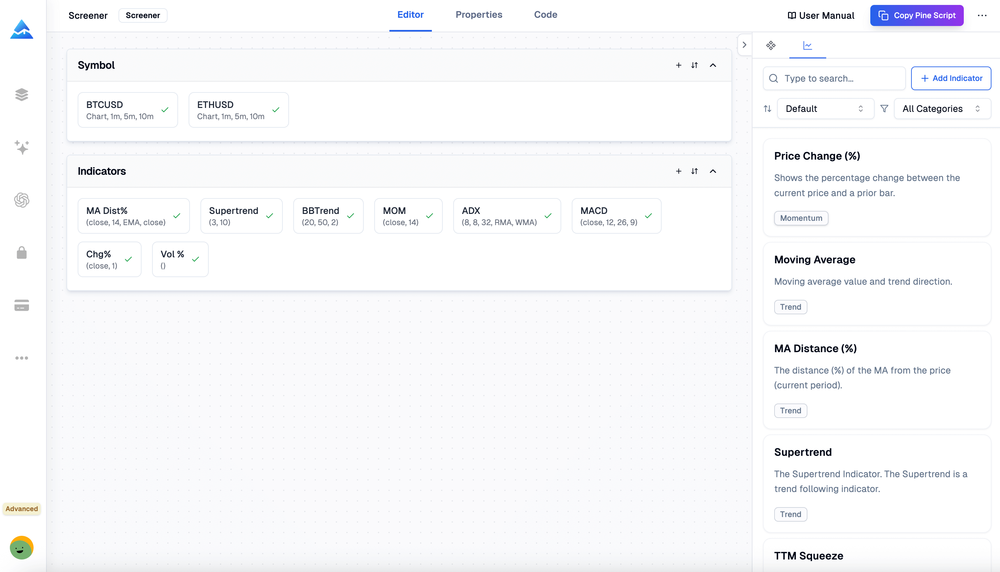The width and height of the screenshot is (1000, 572).
Task: Open the credit card billing icon
Action: tap(22, 305)
